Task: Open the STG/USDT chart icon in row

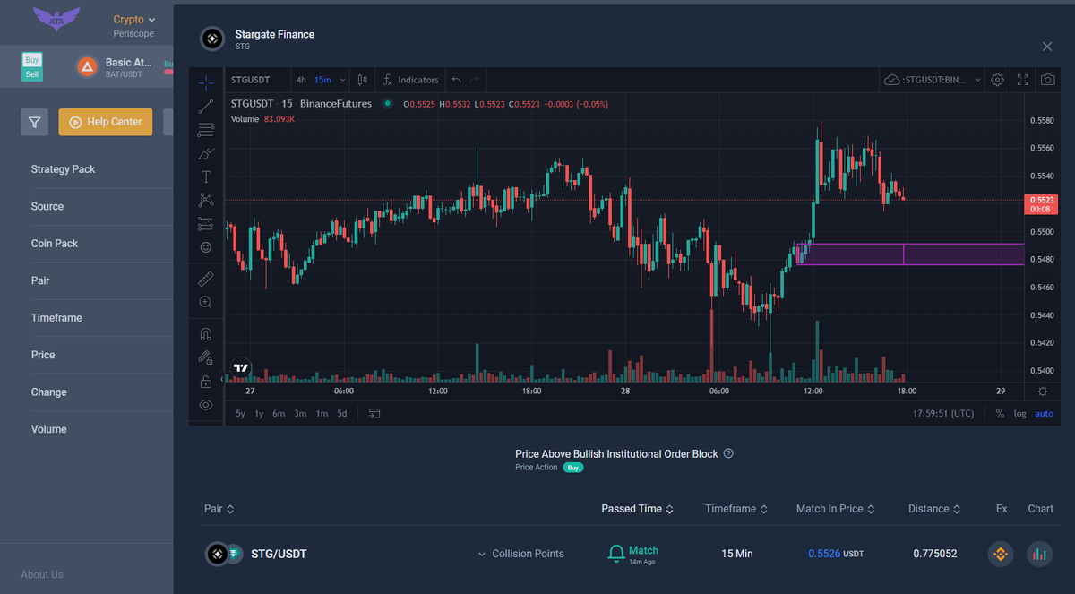Action: point(1039,554)
